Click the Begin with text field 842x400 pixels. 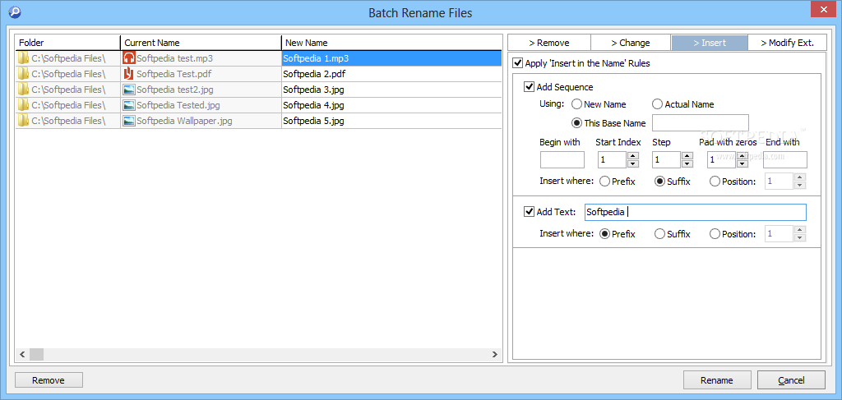point(562,160)
